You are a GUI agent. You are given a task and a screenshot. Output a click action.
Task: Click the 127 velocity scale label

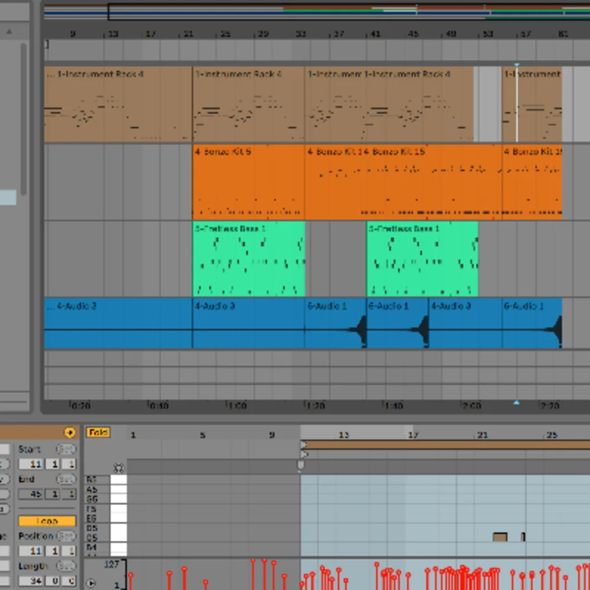pos(112,564)
